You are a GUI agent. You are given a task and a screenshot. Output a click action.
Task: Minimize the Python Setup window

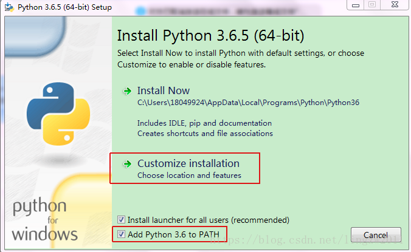tap(356, 5)
